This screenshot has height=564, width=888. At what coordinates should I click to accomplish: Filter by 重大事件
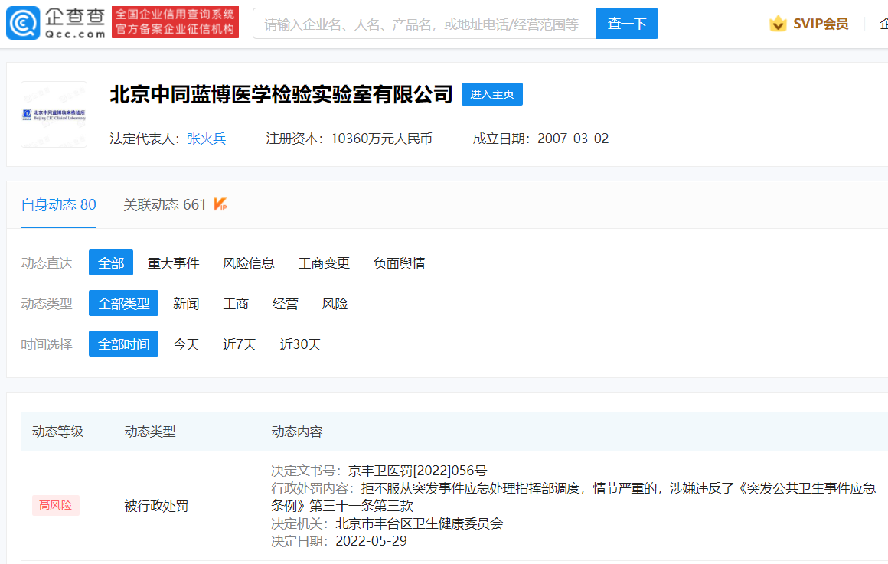(173, 263)
